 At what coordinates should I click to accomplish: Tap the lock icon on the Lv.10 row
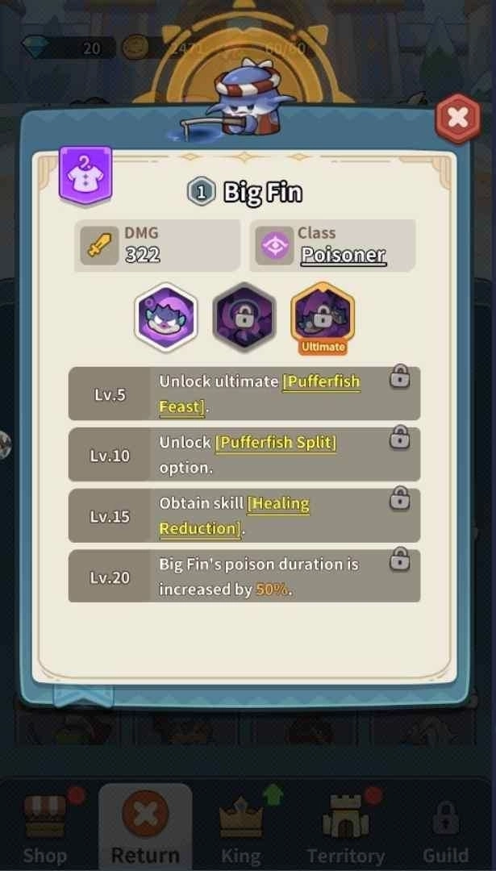point(399,438)
